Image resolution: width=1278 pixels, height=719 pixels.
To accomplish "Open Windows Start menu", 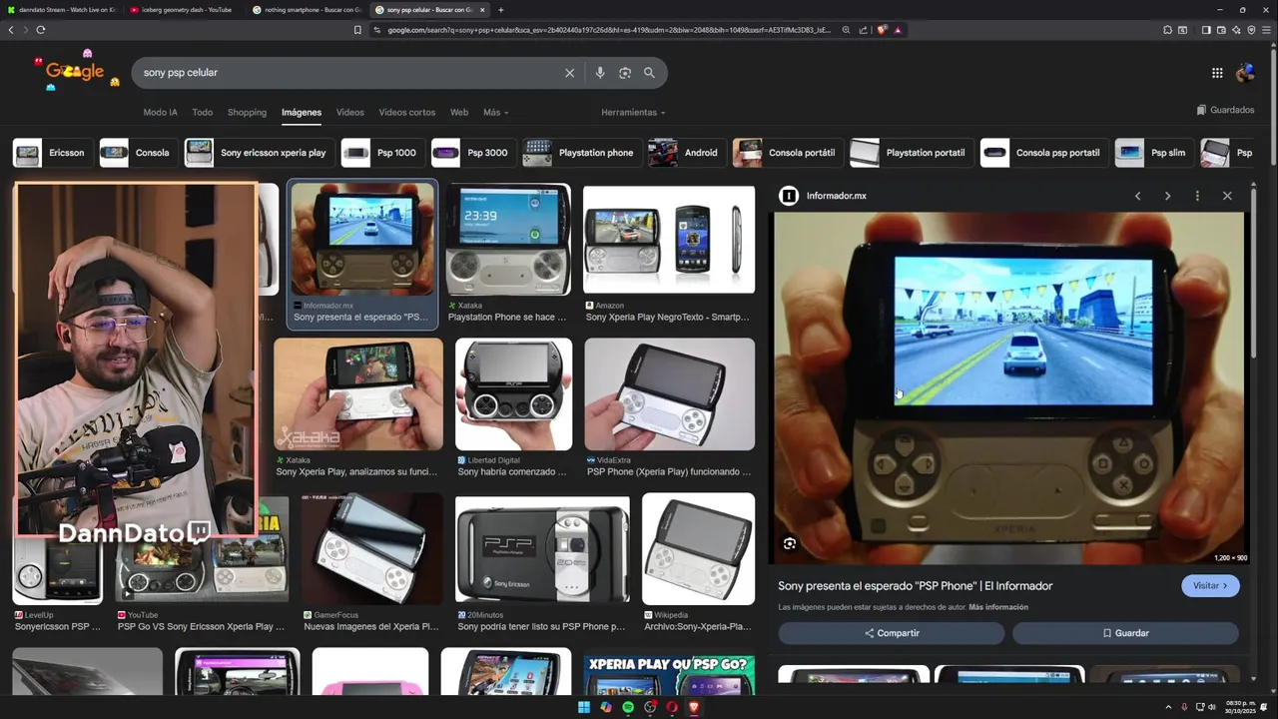I will (584, 707).
